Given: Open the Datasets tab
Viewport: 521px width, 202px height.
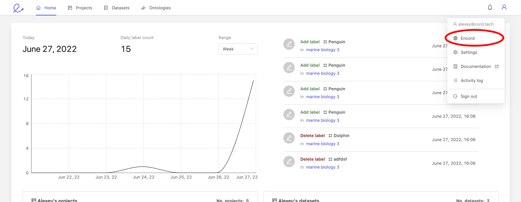Looking at the screenshot, I should click(x=117, y=8).
